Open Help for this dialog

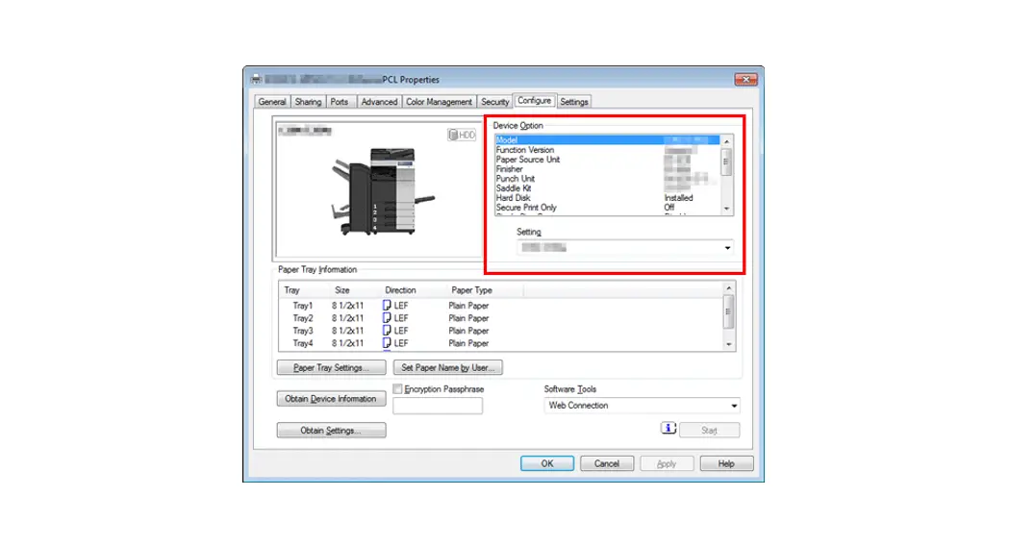(726, 463)
